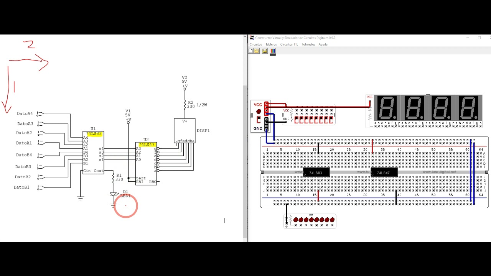Screen dimensions: 491x276
Task: Toggle the third DIP switch of switch module
Action: (306, 120)
